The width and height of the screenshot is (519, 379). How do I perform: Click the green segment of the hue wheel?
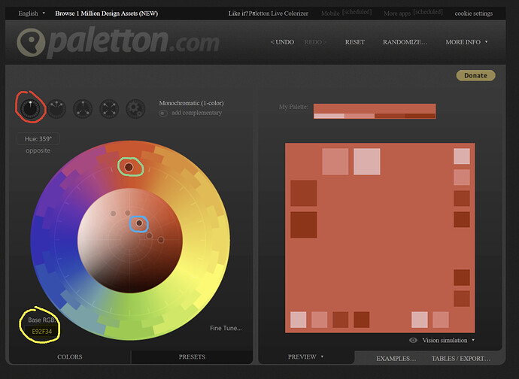click(x=129, y=318)
